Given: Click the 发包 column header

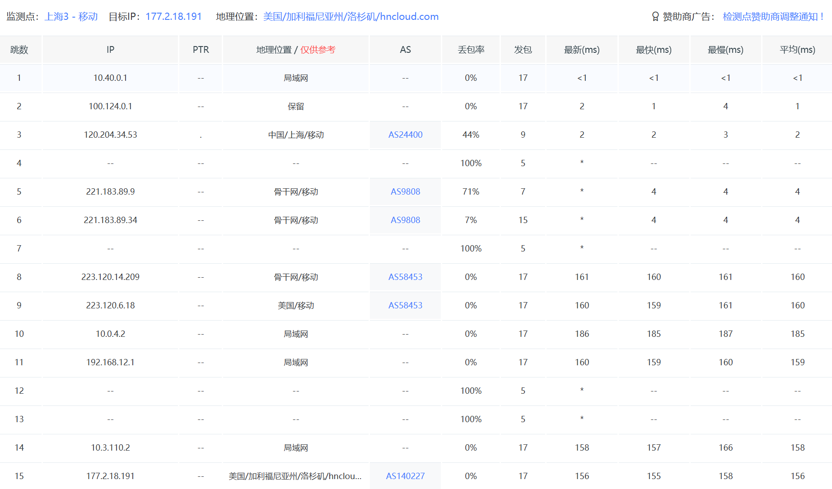Looking at the screenshot, I should pos(523,50).
